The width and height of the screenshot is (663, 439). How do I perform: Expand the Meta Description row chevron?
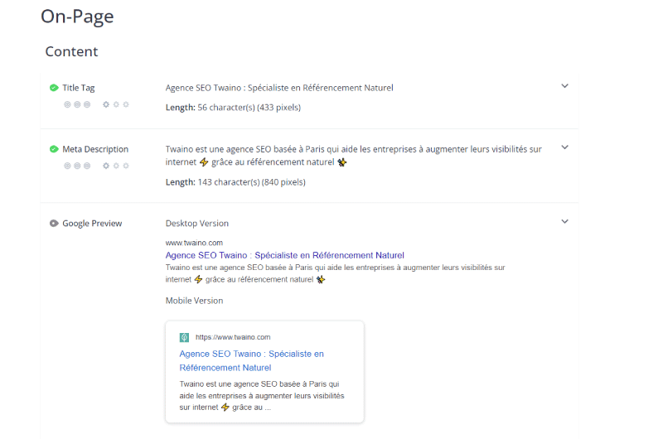(x=564, y=147)
